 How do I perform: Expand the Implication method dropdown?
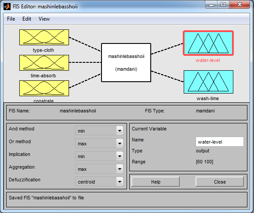coord(99,156)
